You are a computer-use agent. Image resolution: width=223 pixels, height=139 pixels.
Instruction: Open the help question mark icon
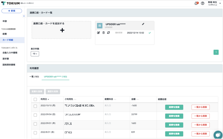202,3
